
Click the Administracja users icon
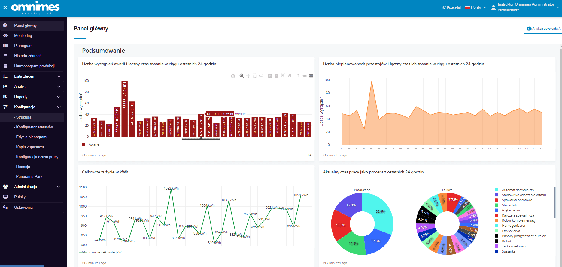[x=5, y=187]
